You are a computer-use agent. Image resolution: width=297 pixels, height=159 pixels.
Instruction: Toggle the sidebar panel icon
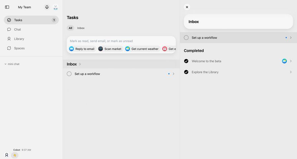7,7
